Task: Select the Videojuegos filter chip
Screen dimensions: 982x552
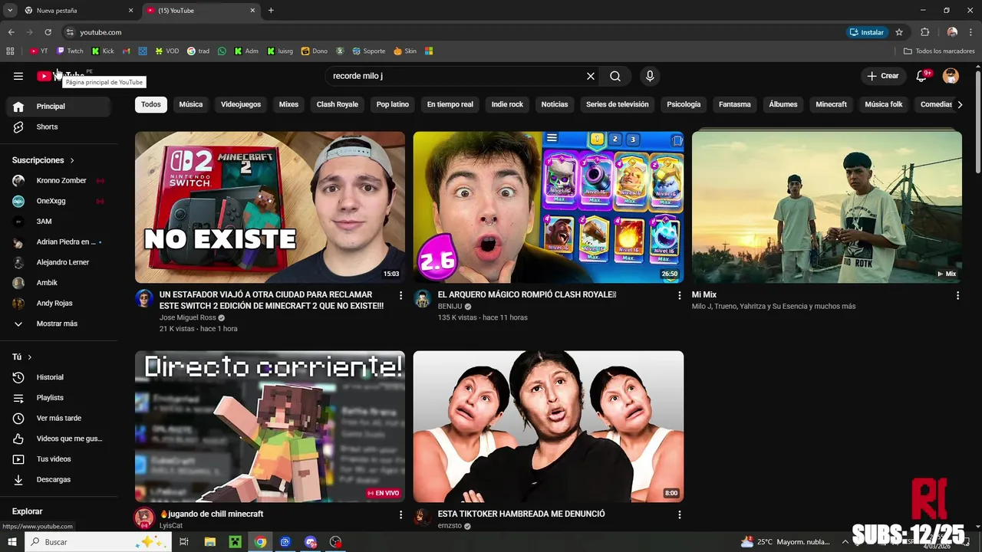Action: [241, 104]
